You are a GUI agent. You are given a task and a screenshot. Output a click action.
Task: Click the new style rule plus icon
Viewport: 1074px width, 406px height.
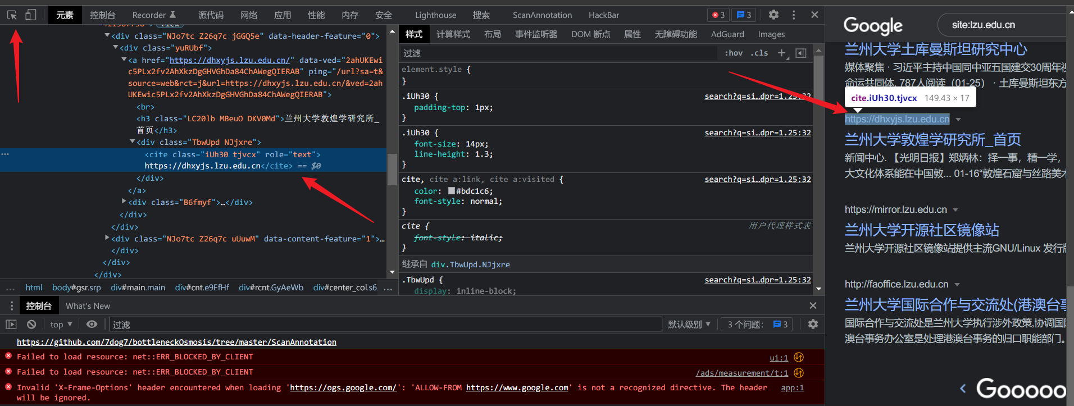782,53
